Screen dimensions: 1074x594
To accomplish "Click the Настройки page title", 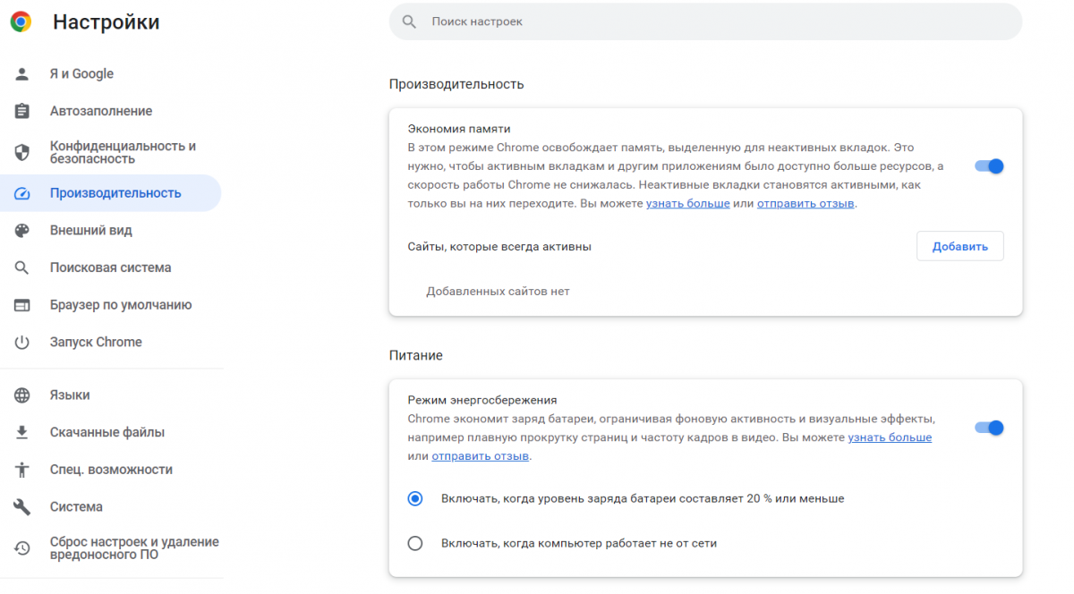I will (106, 22).
